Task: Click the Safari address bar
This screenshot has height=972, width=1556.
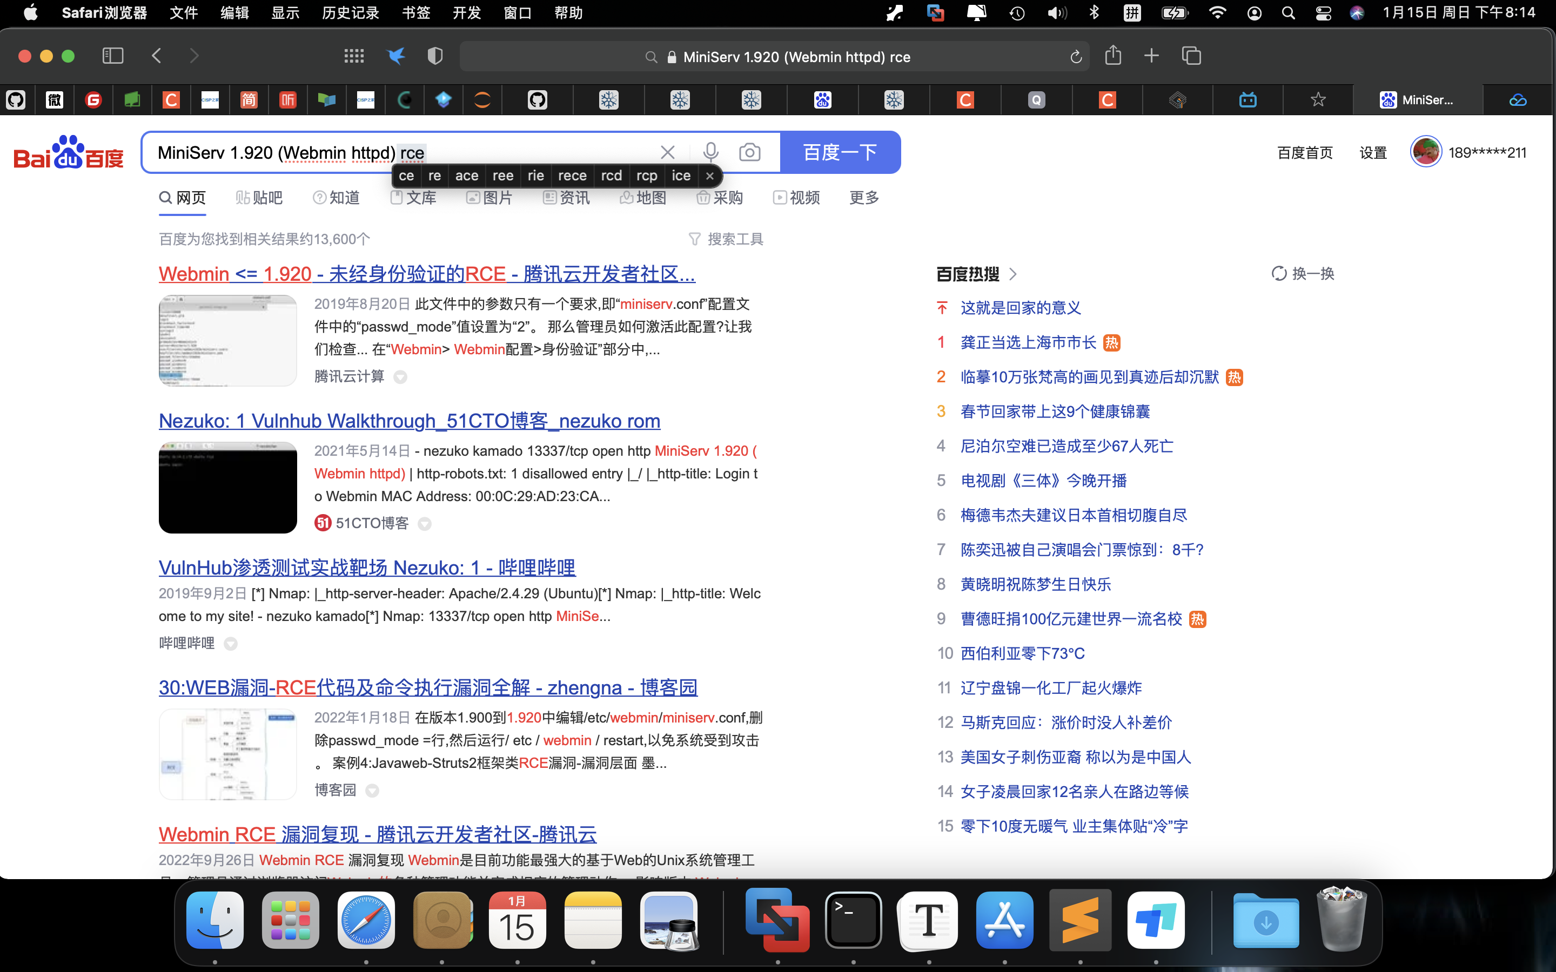Action: pos(774,57)
